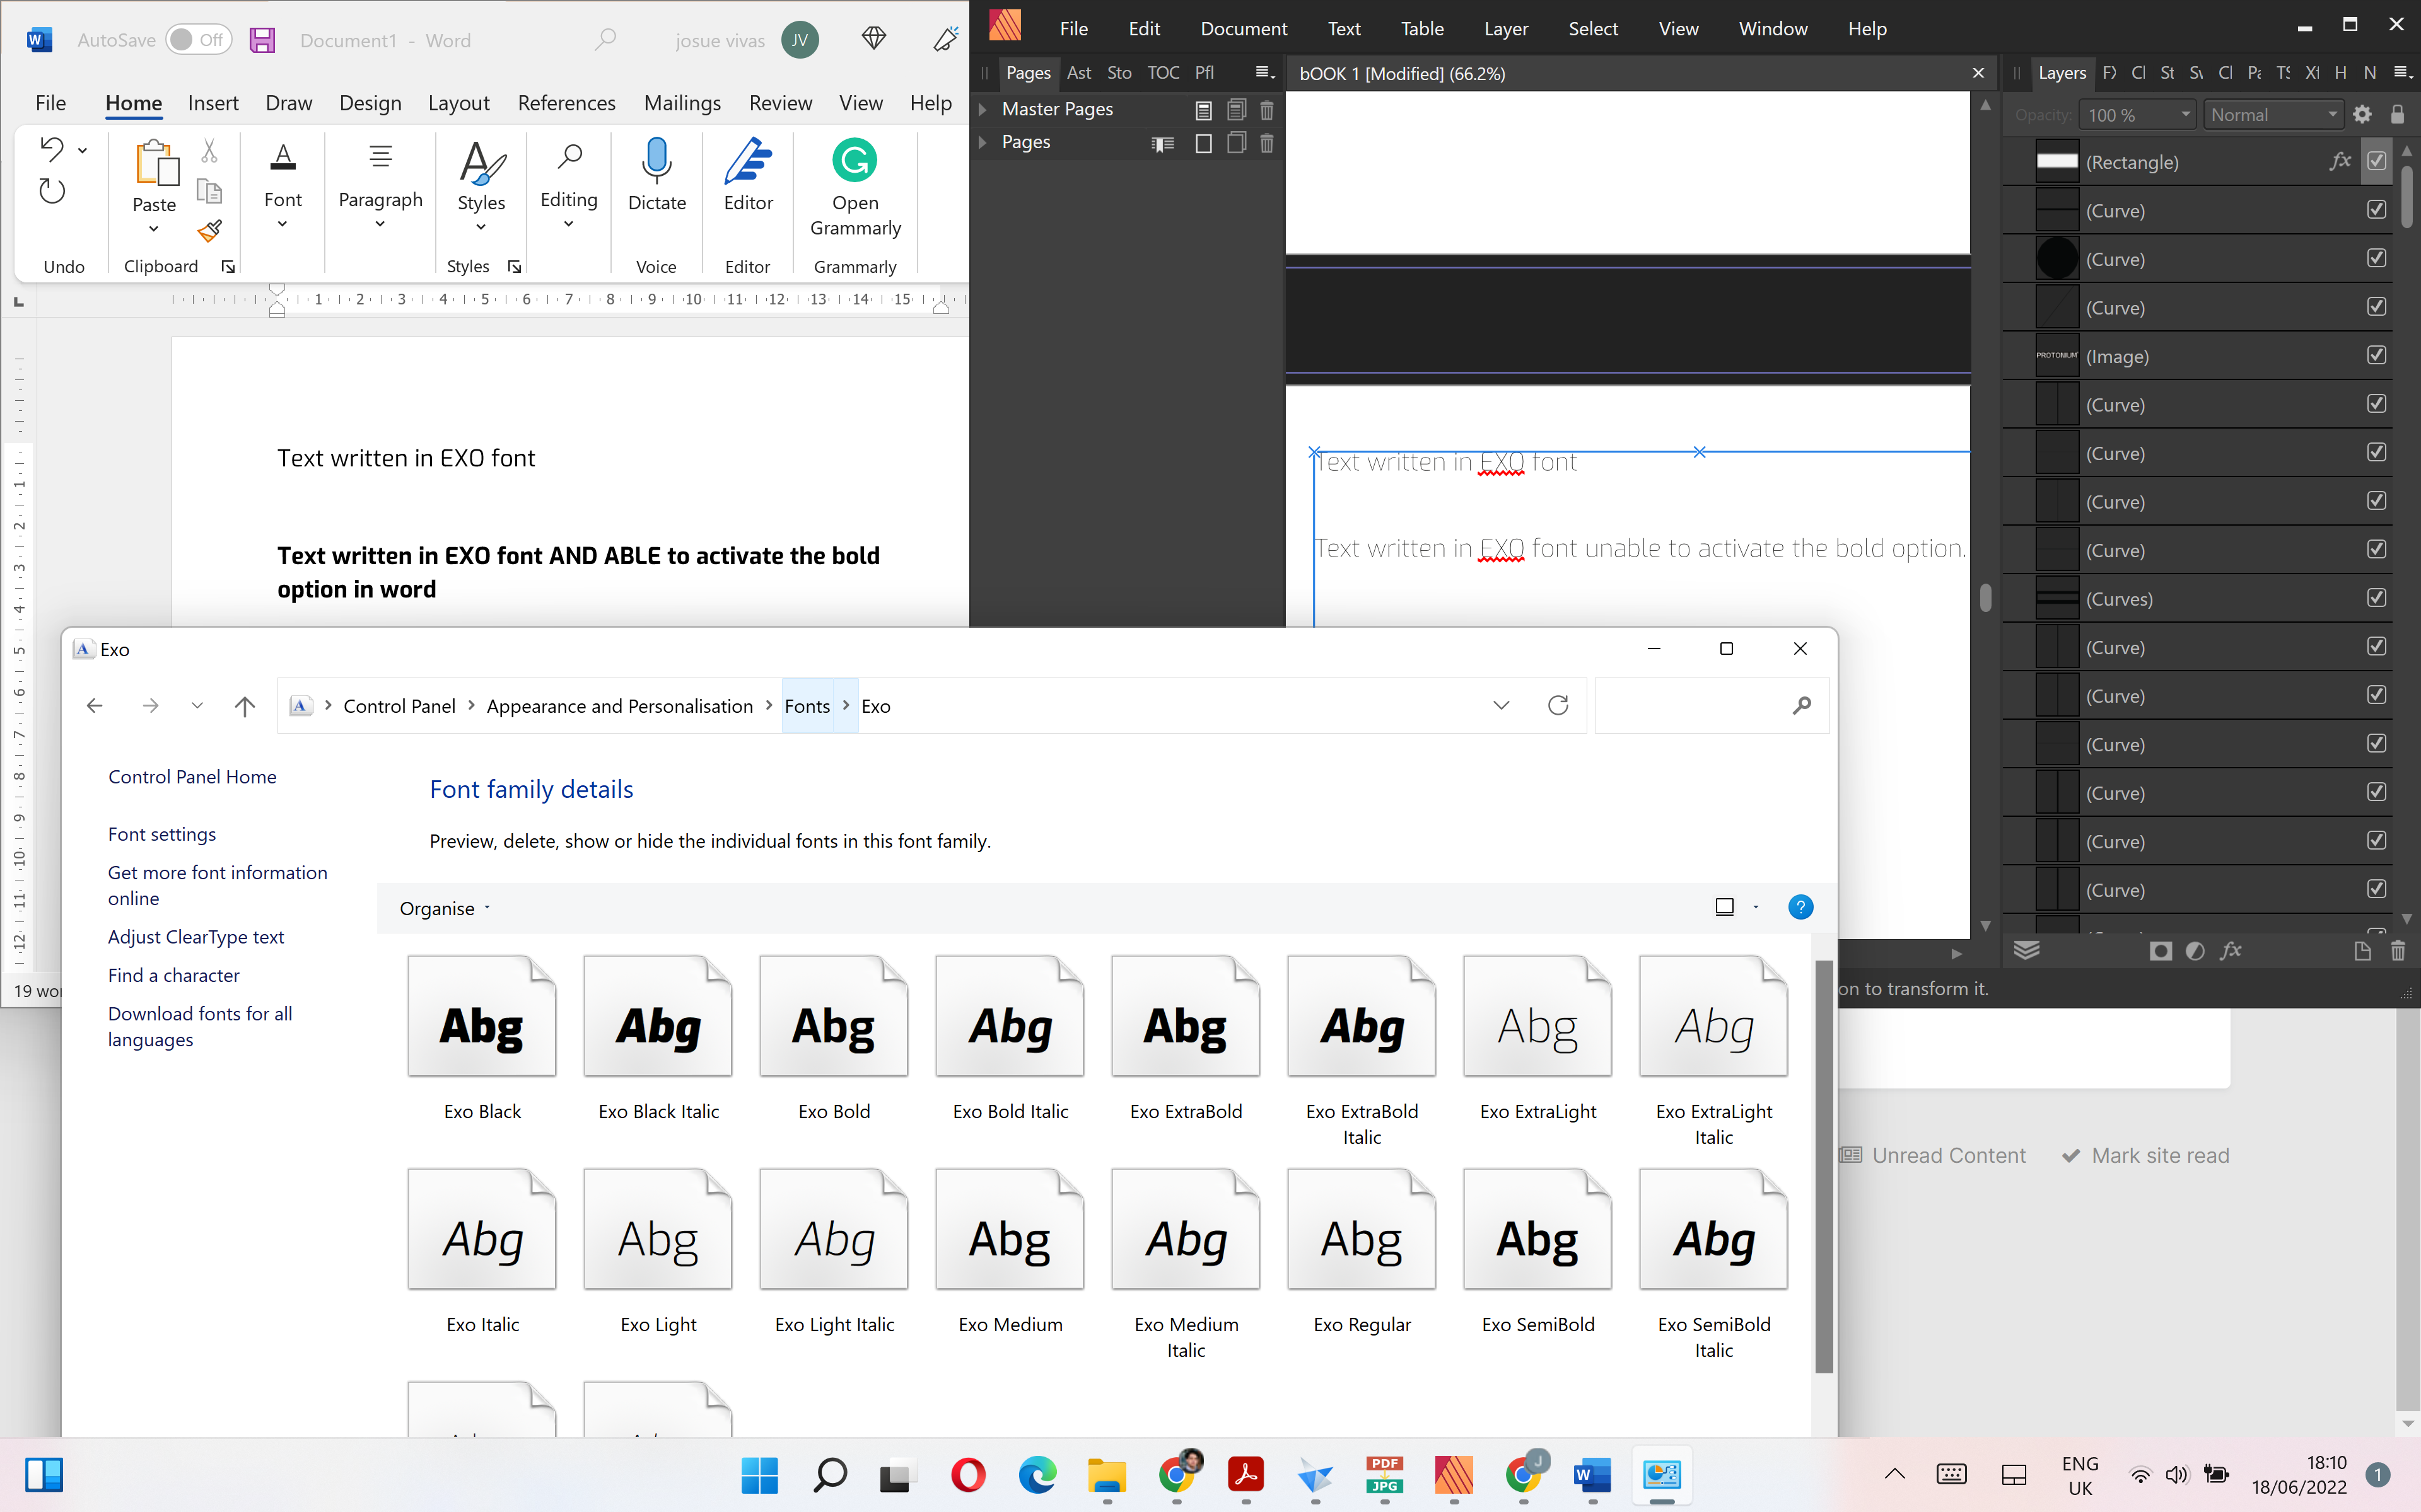Open the Editor tool in Word ribbon
The height and width of the screenshot is (1512, 2421).
click(x=749, y=175)
